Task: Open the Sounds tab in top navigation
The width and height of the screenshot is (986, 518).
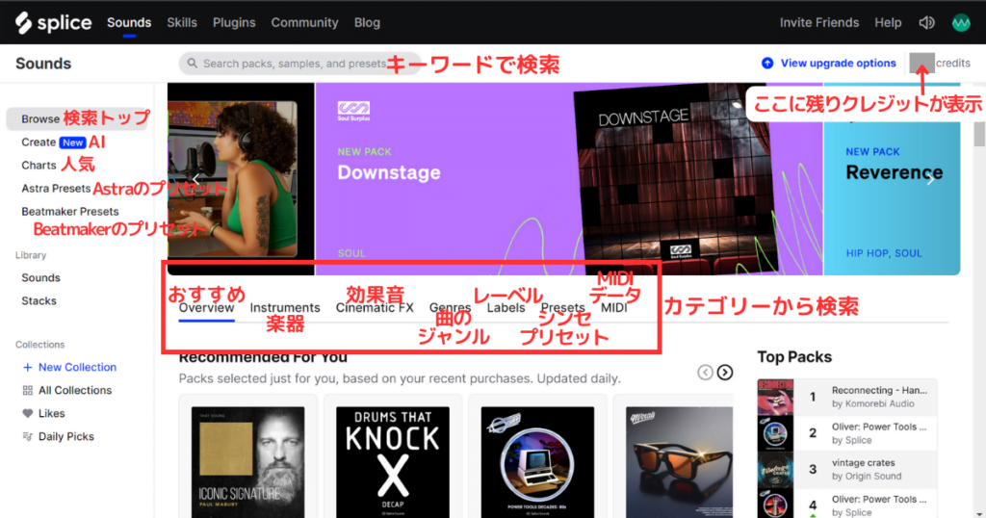Action: [x=129, y=23]
